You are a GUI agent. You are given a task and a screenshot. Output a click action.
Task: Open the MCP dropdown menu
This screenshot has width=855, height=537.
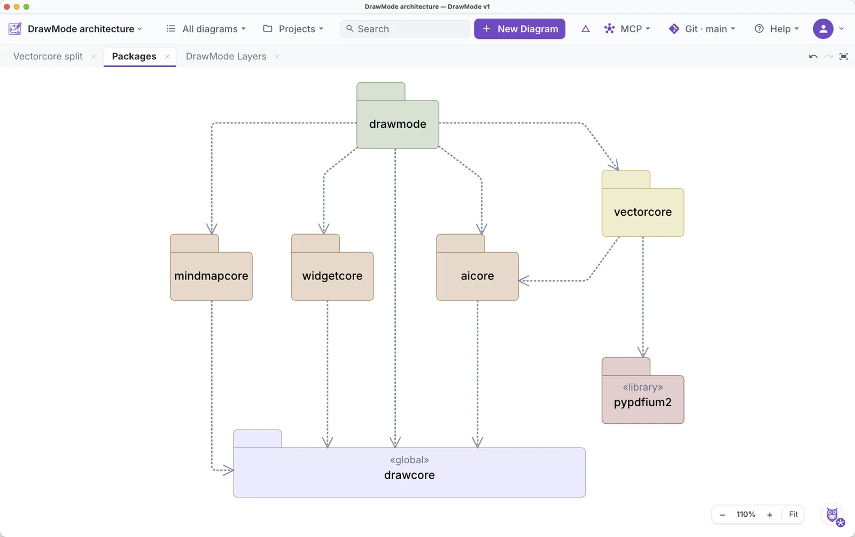click(627, 29)
